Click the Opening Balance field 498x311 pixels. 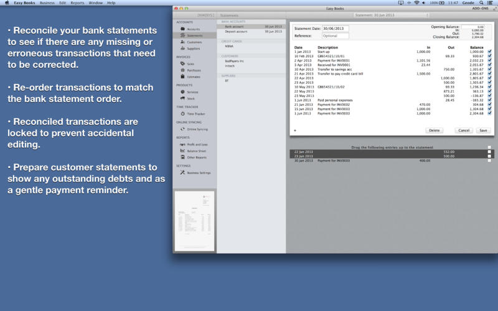pyautogui.click(x=472, y=27)
